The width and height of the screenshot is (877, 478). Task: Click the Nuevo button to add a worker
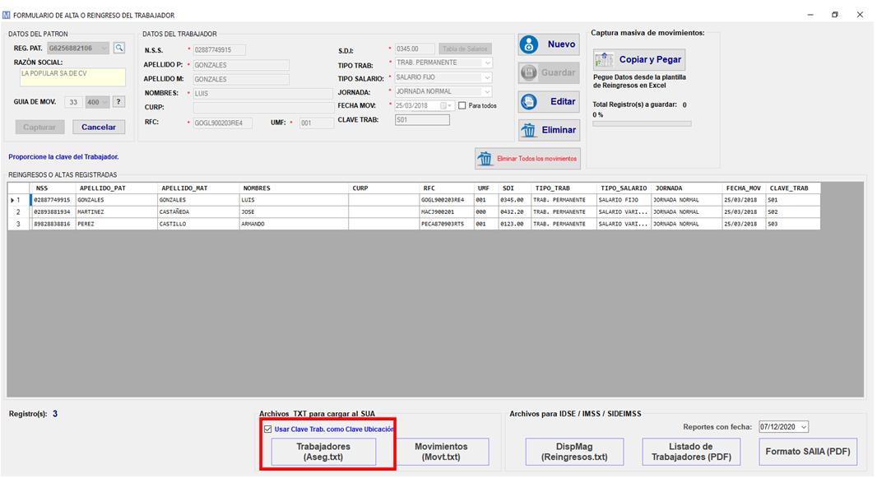click(549, 44)
